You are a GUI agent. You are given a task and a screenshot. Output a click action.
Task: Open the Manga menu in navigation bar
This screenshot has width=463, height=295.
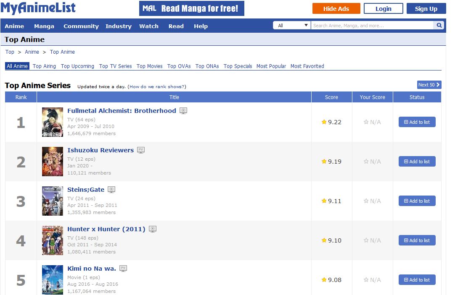(44, 26)
